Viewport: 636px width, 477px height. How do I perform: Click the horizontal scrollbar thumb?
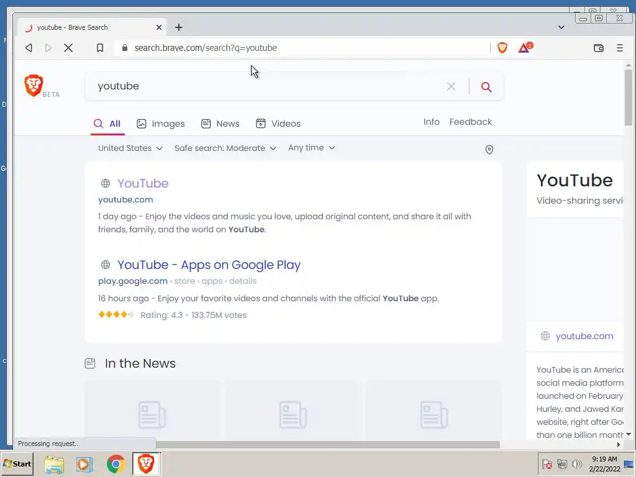point(328,445)
